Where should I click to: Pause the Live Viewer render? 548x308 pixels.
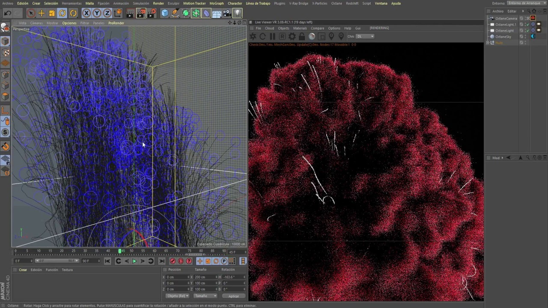click(x=272, y=36)
